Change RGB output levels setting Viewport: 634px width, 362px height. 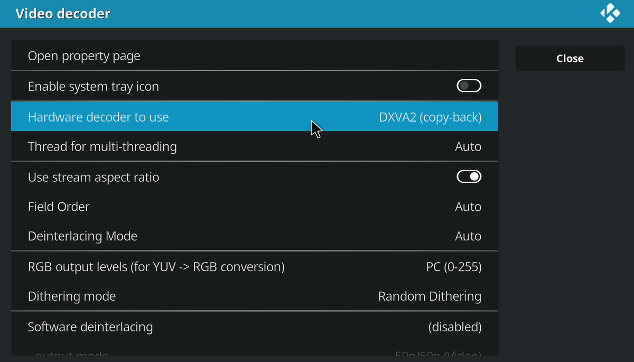coord(254,266)
